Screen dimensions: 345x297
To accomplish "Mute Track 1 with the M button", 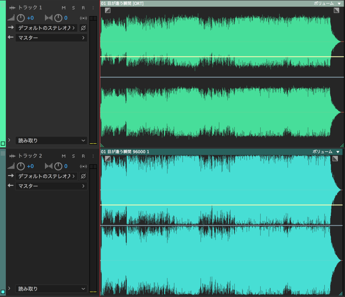I will tap(64, 8).
